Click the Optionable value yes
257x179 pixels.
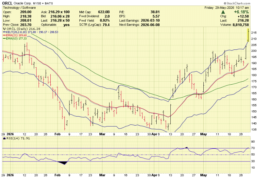pos(67,25)
